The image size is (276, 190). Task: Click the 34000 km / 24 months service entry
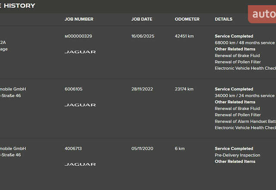[x=245, y=96]
